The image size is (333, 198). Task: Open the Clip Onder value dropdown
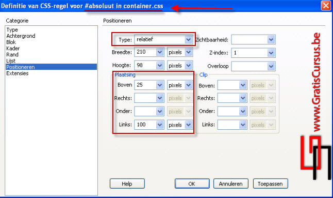(x=243, y=111)
